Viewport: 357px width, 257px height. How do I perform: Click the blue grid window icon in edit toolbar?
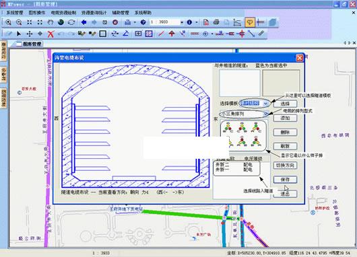click(149, 34)
